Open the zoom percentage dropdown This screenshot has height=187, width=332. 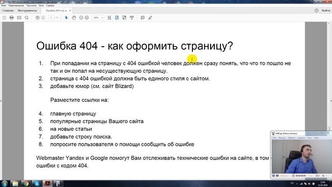click(98, 18)
